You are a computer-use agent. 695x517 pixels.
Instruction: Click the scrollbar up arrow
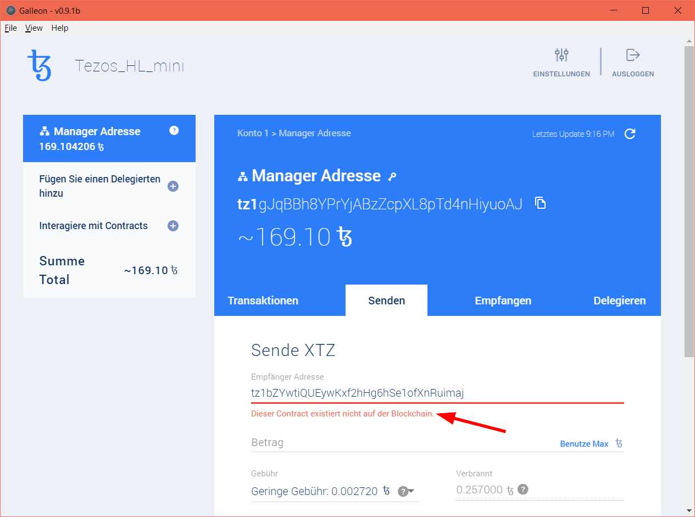click(689, 41)
